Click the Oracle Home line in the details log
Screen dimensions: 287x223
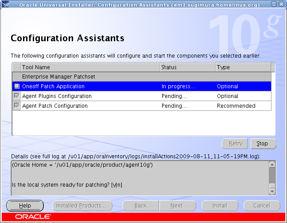coord(82,165)
